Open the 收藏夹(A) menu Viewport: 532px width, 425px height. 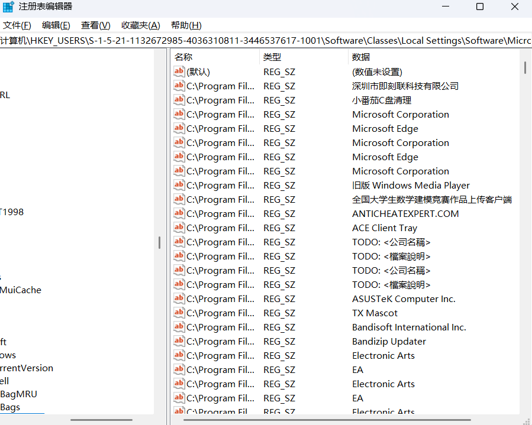(140, 25)
